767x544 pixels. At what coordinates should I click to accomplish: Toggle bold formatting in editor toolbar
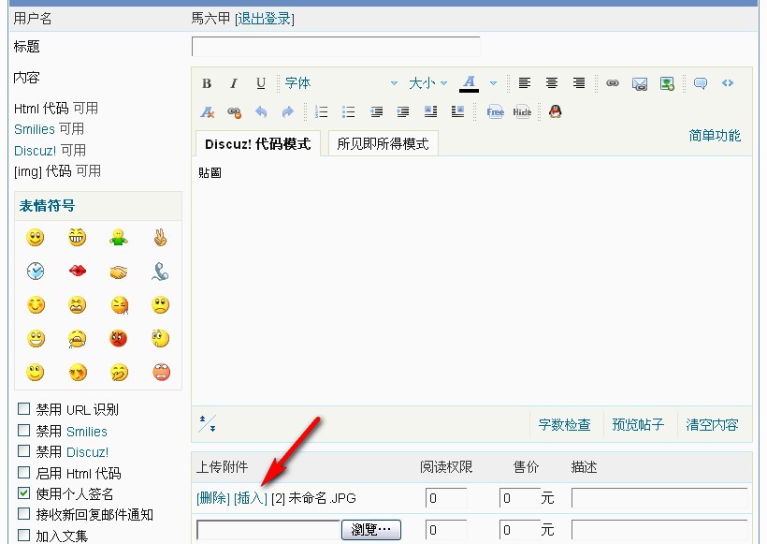tap(207, 83)
